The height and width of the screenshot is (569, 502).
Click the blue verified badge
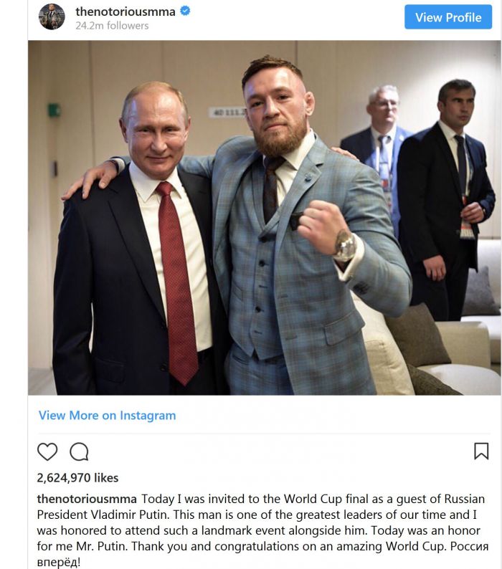185,11
